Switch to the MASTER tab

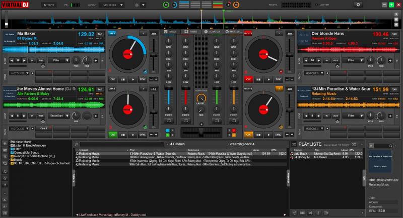233,32
